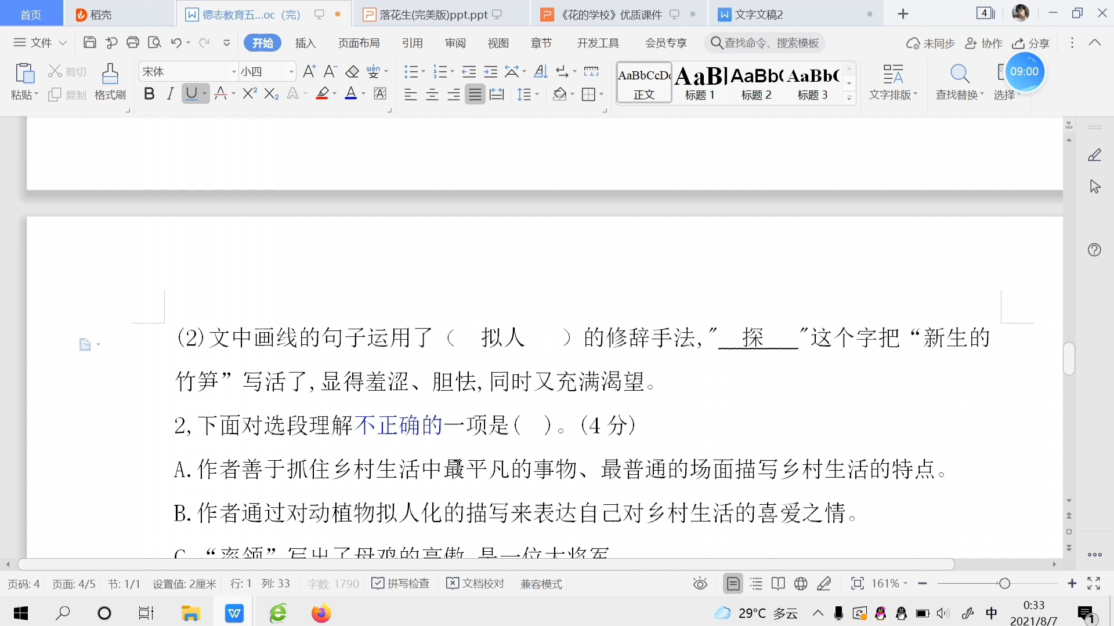
Task: Expand the highlight color dropdown arrow
Action: pyautogui.click(x=335, y=93)
